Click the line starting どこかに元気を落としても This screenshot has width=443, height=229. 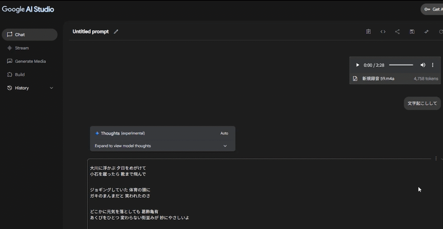point(124,212)
